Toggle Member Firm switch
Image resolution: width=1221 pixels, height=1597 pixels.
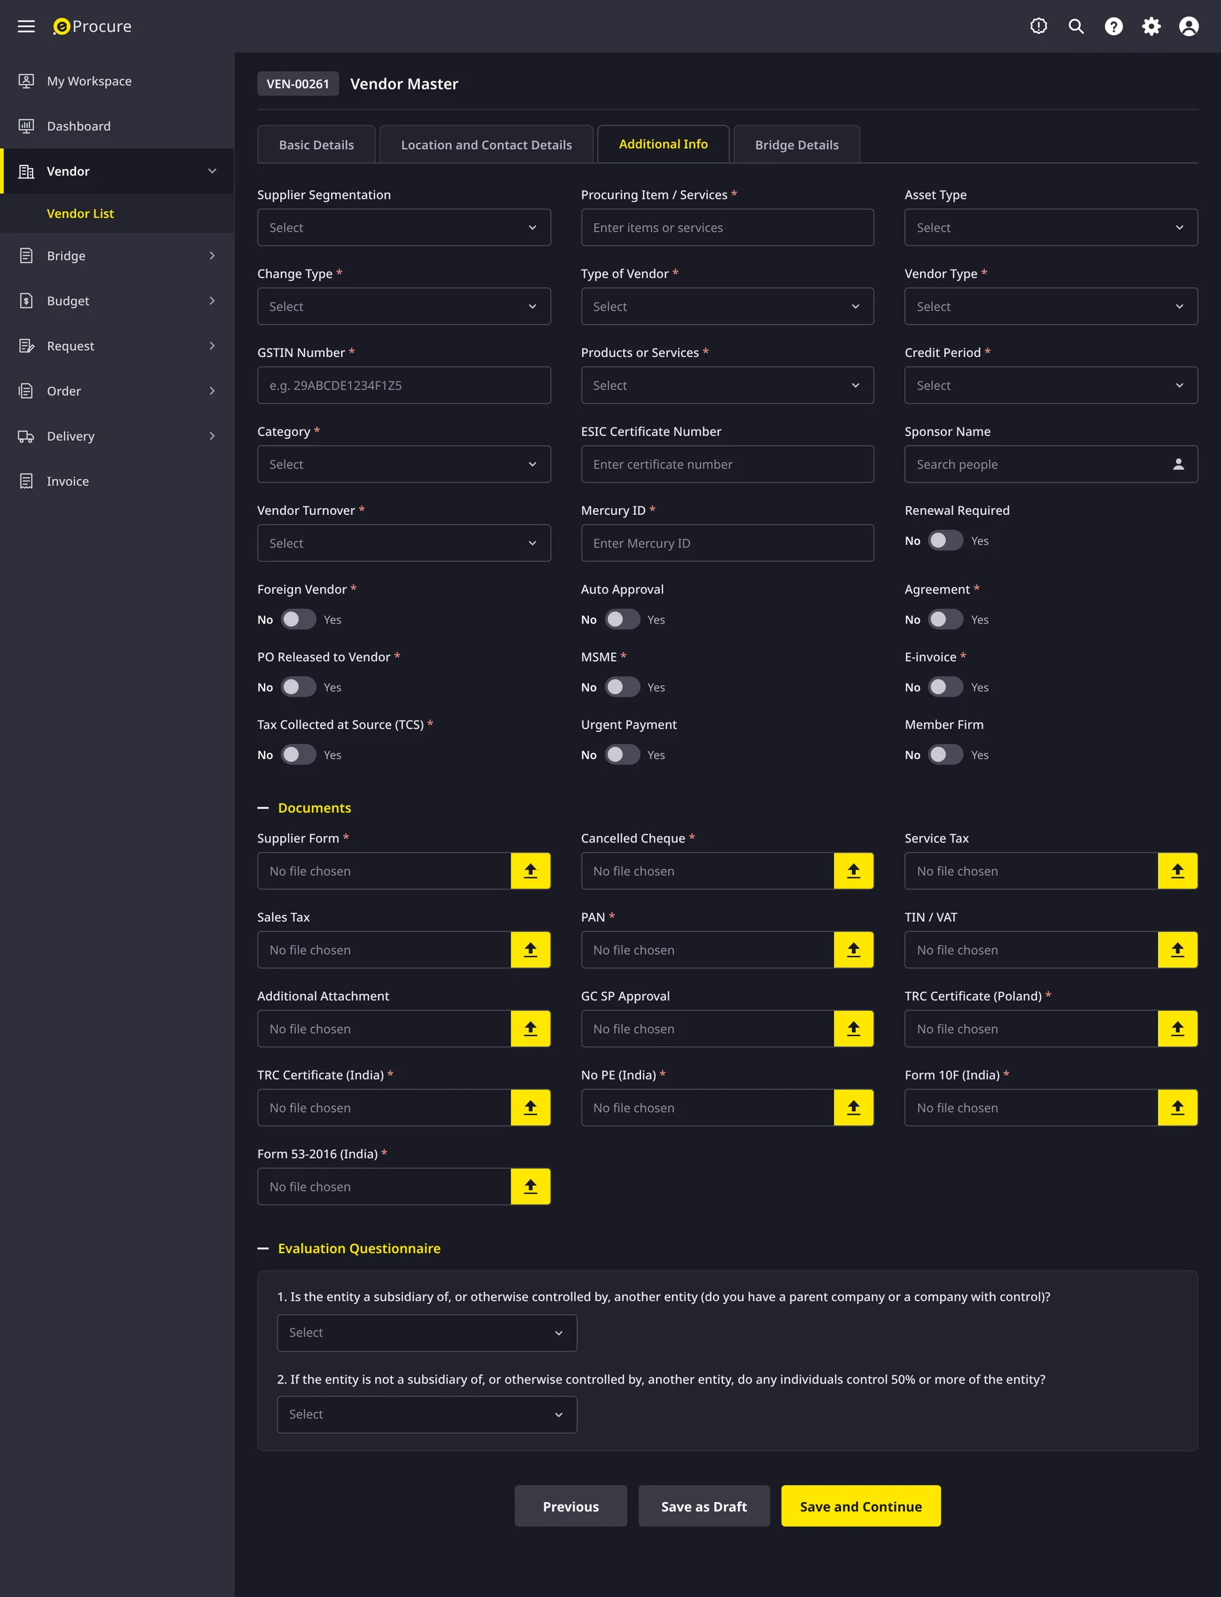tap(946, 754)
